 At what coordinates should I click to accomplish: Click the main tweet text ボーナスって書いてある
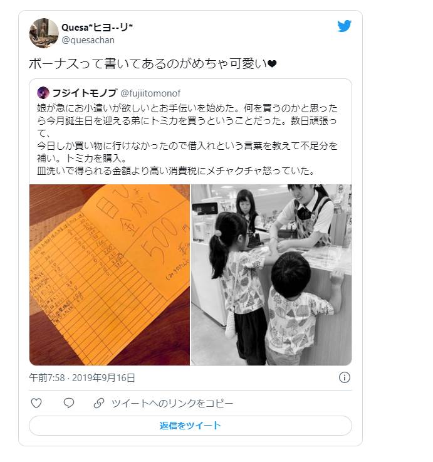pyautogui.click(x=97, y=64)
